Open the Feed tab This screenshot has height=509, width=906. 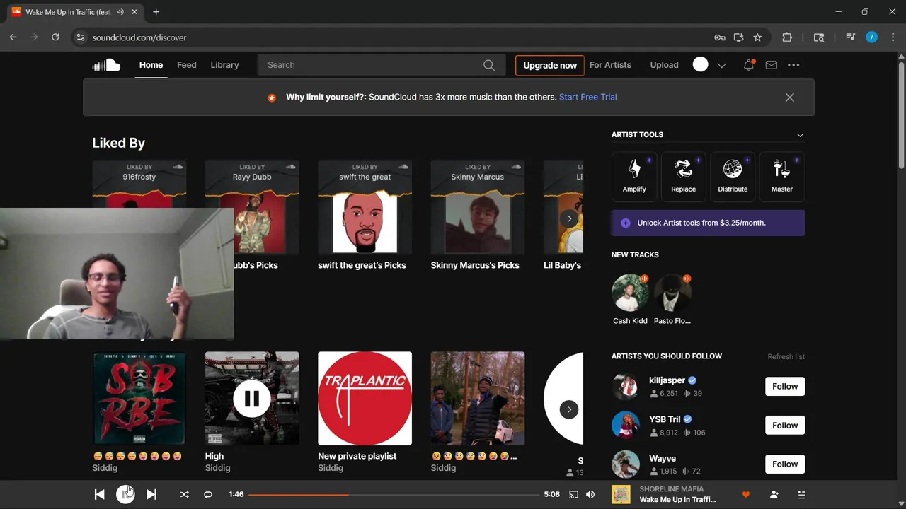point(187,65)
